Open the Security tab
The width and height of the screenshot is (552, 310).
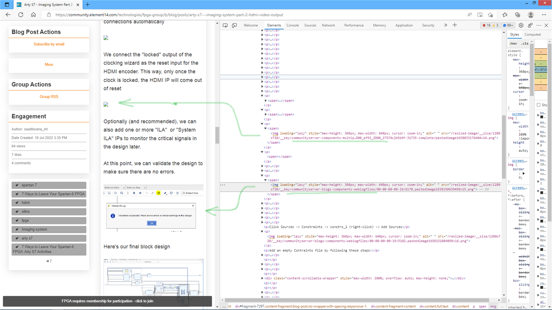[x=428, y=25]
